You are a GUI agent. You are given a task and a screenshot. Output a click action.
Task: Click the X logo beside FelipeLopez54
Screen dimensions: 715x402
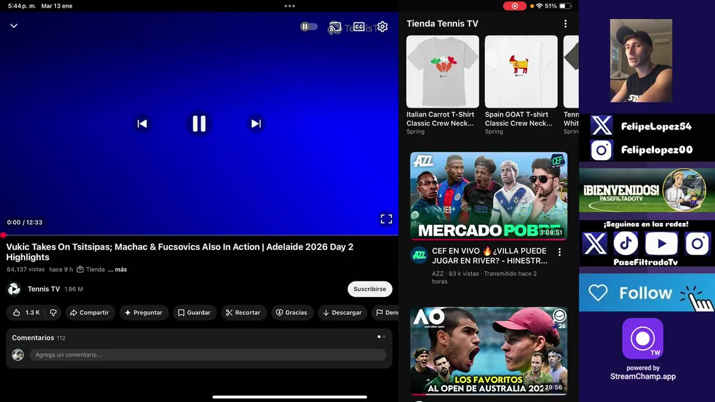coord(601,126)
